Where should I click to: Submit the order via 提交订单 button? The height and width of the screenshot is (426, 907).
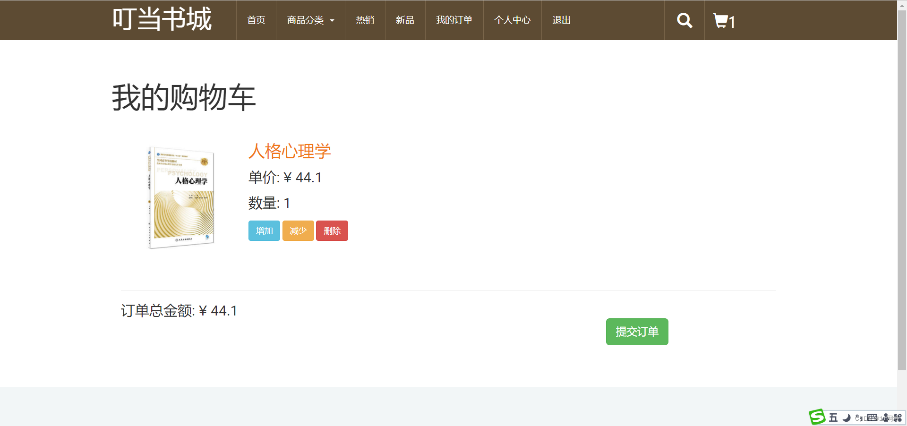tap(636, 332)
